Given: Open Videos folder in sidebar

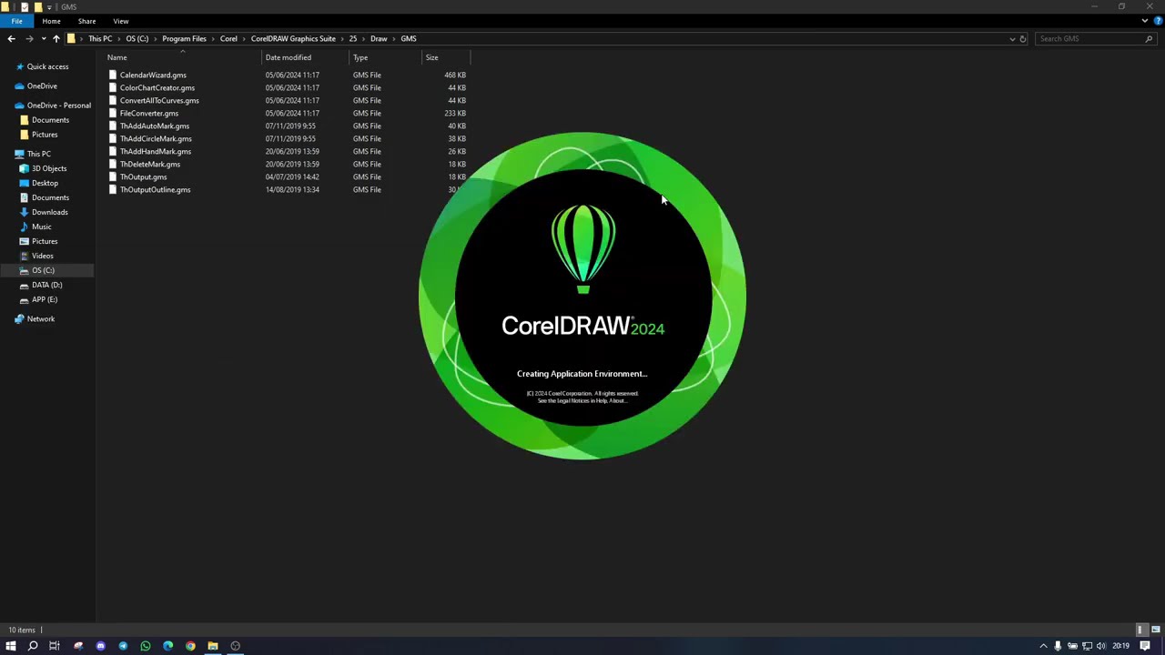Looking at the screenshot, I should pos(43,256).
